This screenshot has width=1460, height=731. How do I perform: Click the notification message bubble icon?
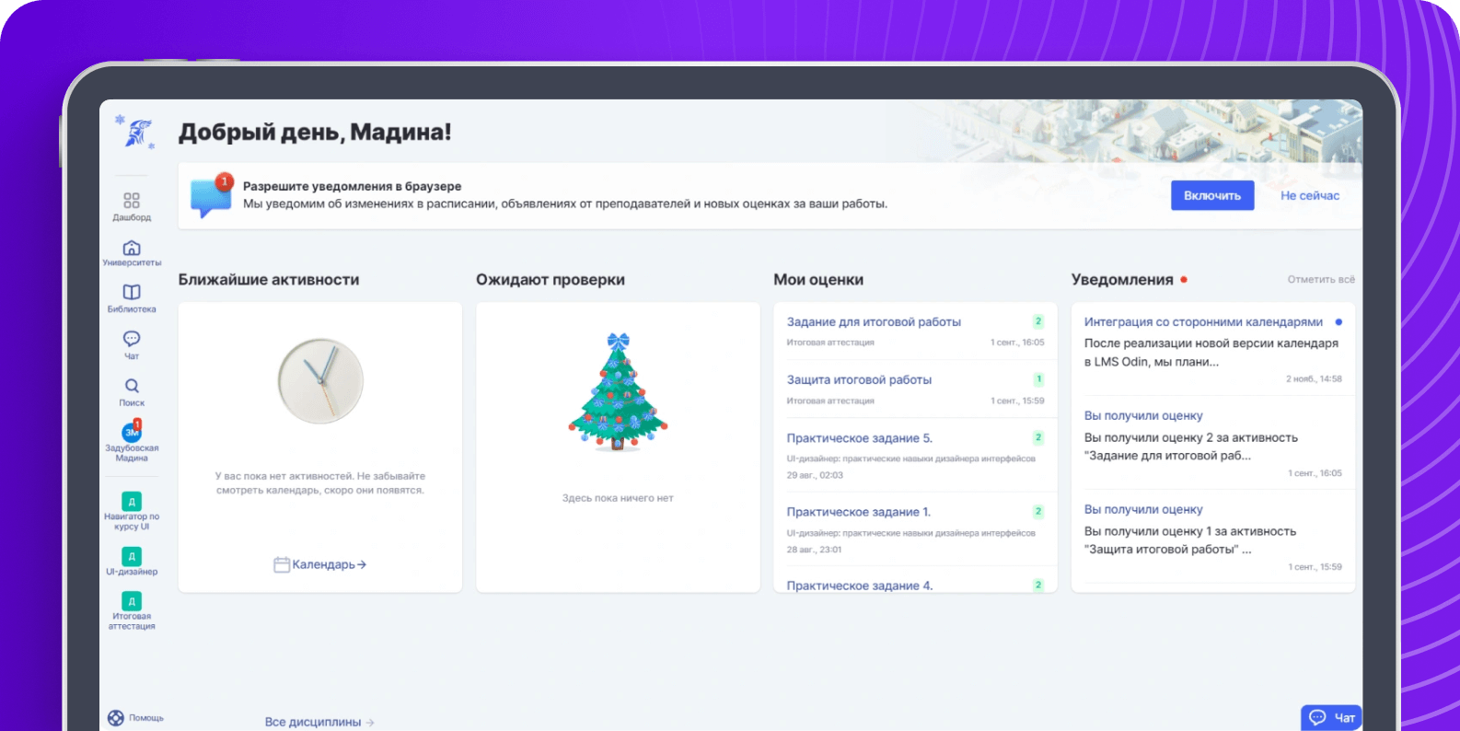coord(211,196)
